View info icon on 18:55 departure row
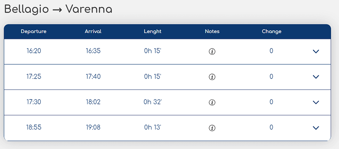The width and height of the screenshot is (339, 149). click(212, 128)
